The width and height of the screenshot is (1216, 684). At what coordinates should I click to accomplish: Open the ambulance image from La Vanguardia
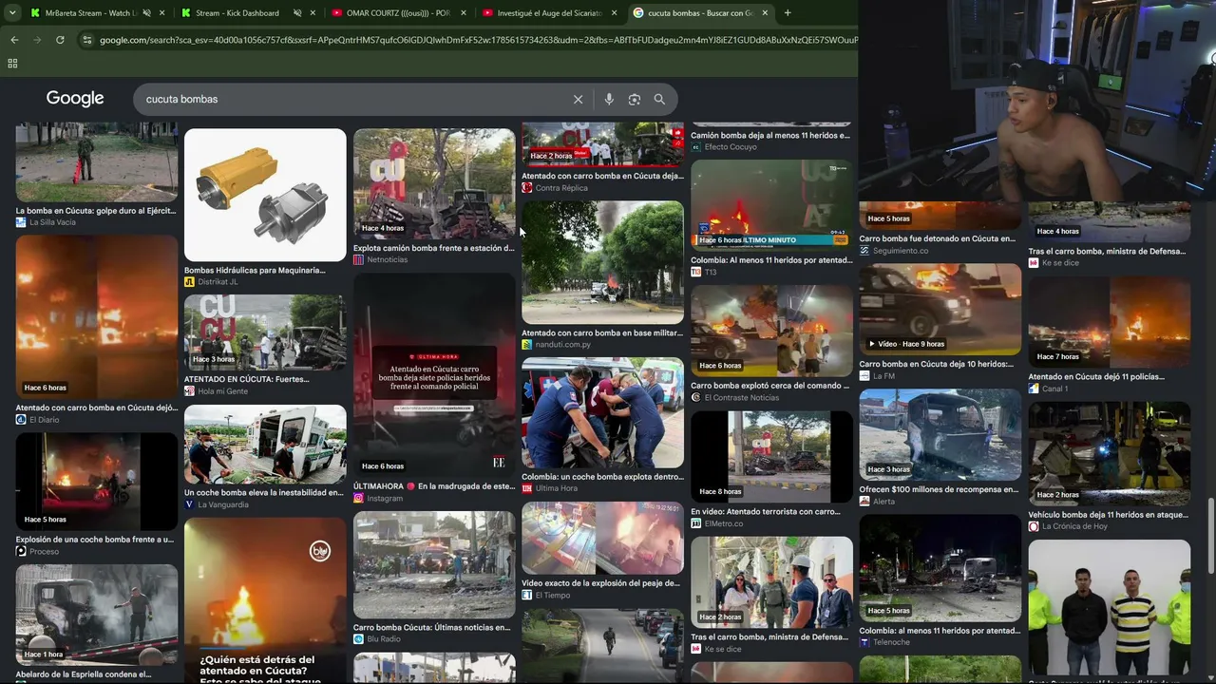click(x=265, y=445)
